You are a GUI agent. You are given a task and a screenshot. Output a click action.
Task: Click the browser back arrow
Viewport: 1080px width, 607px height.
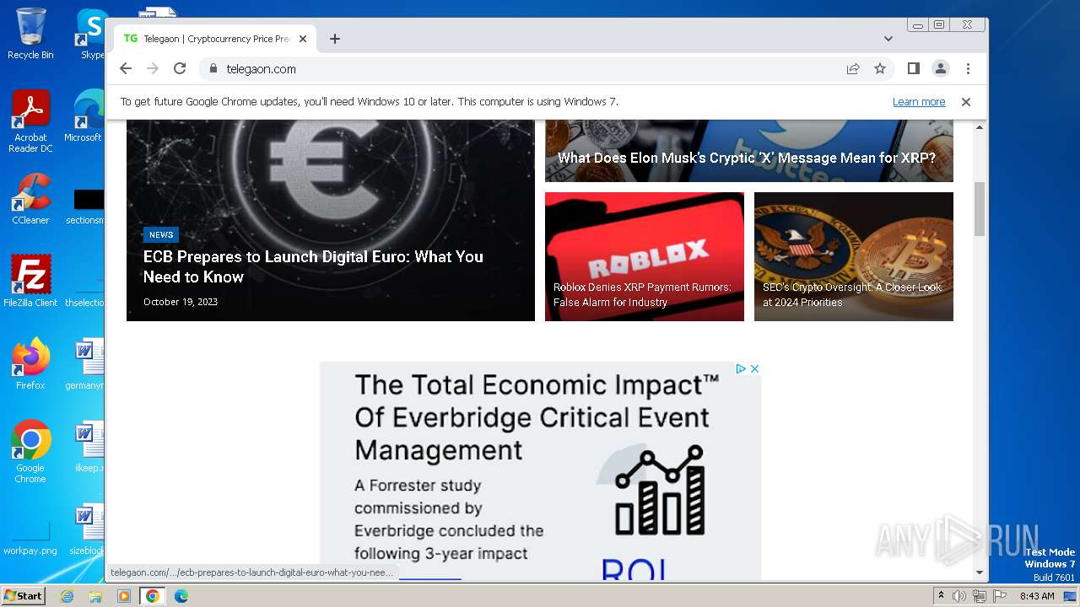point(126,69)
